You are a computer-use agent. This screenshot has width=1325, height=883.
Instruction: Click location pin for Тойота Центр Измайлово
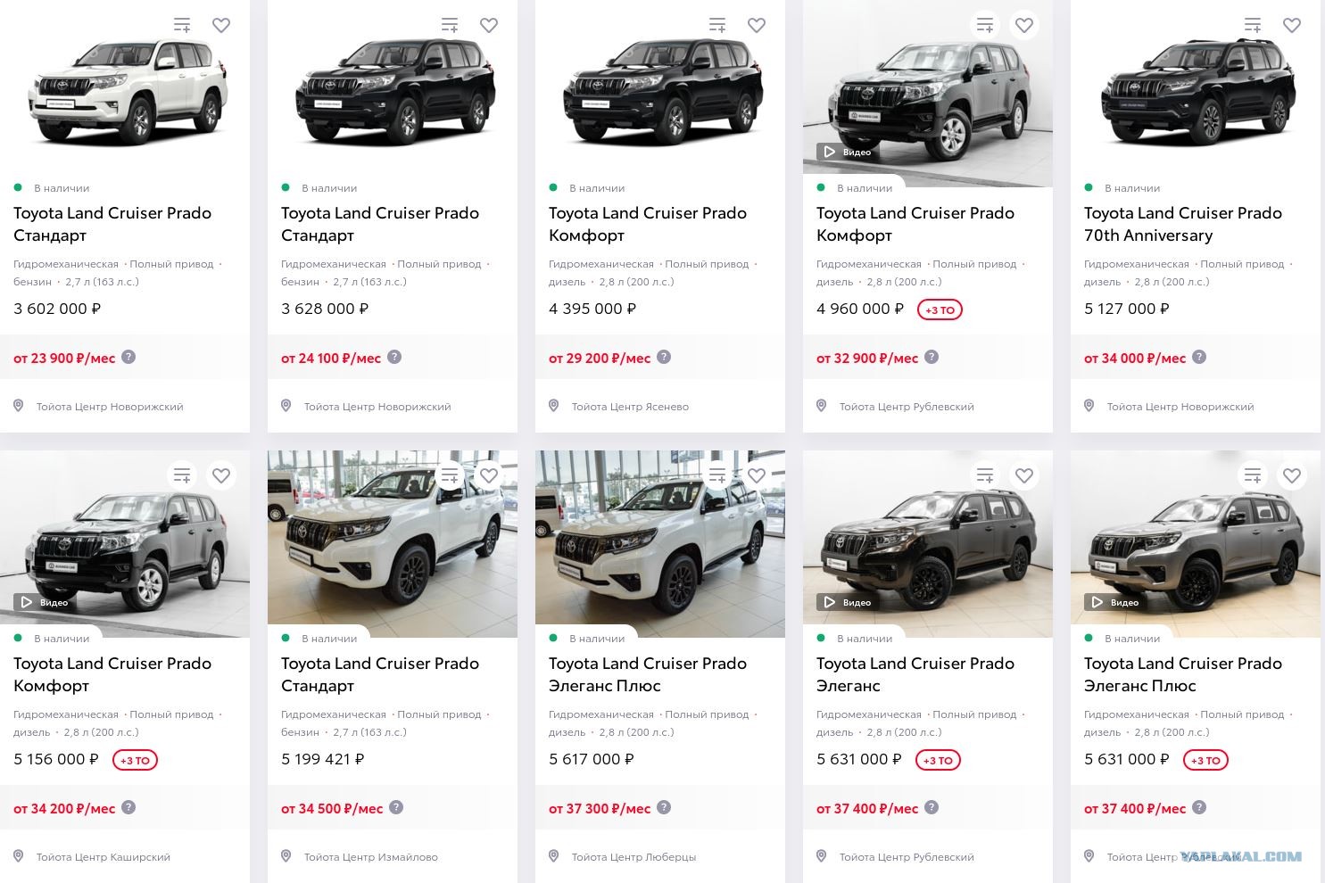point(286,856)
